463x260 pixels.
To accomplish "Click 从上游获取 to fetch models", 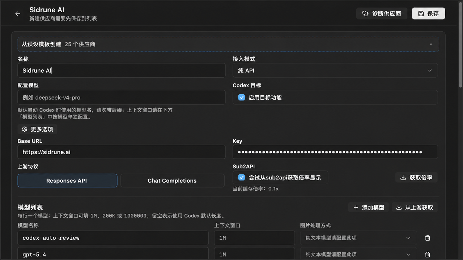I will (415, 208).
